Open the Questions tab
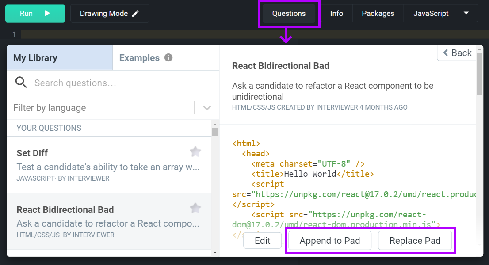The image size is (489, 265). 289,13
